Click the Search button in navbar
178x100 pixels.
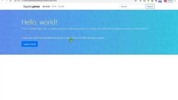(150, 6)
